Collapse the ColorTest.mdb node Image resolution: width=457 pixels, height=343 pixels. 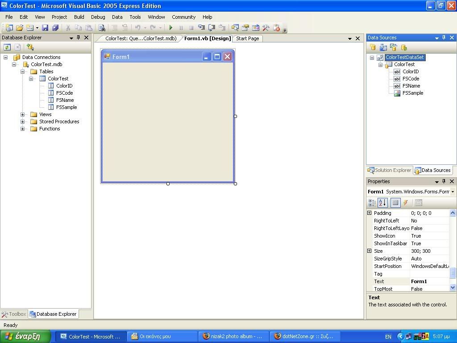click(14, 64)
